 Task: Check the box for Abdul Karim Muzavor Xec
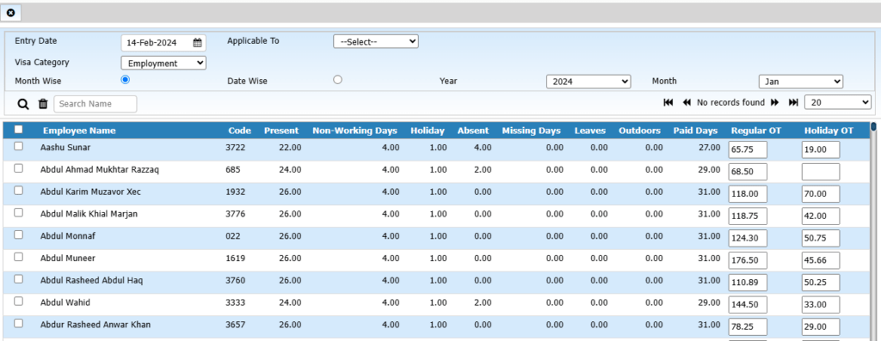coord(19,190)
